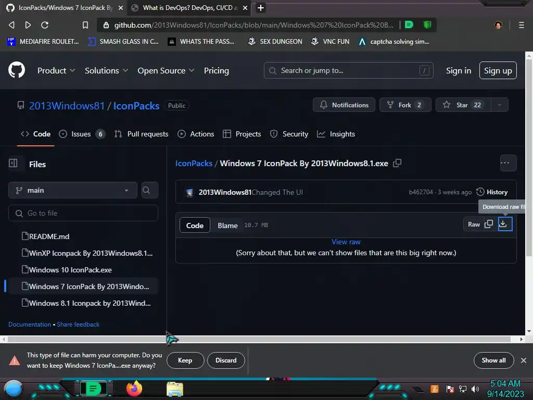Screen dimensions: 533x400
Task: Open the Security tab
Action: pyautogui.click(x=289, y=134)
